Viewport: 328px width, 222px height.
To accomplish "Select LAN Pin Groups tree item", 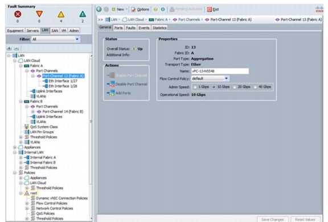I will click(42, 132).
